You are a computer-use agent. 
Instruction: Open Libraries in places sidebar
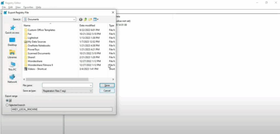(12, 54)
